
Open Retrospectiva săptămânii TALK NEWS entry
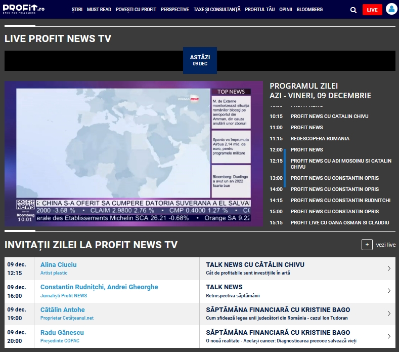(233, 296)
